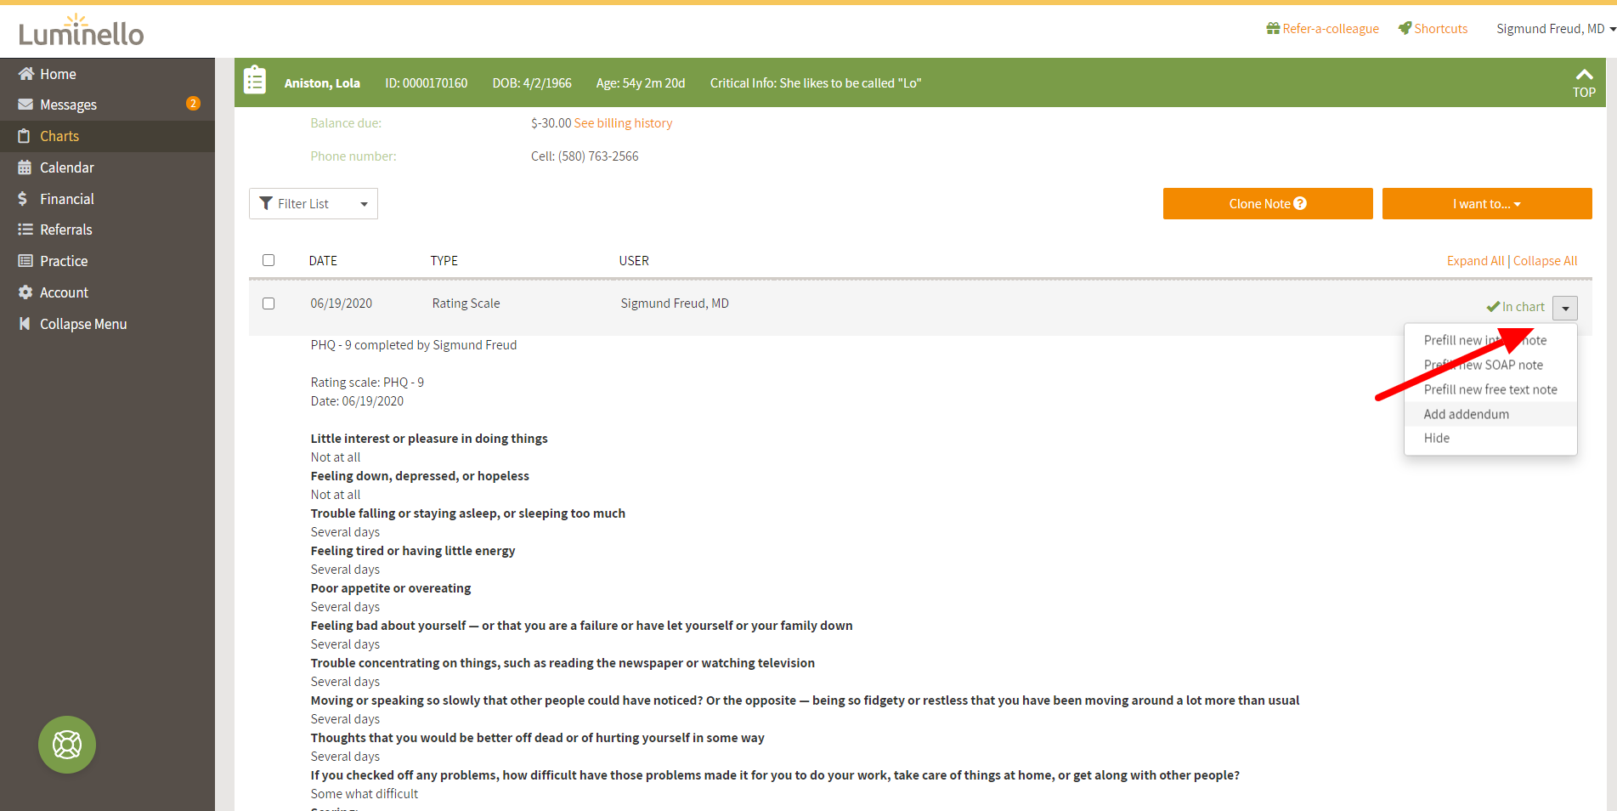This screenshot has width=1617, height=811.
Task: Click the Rating Scale type cell
Action: point(466,303)
